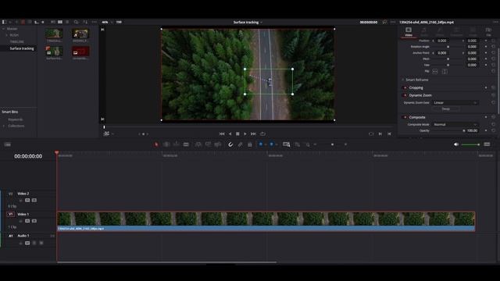Viewport: 500px width, 281px height.
Task: Select the Selection Mode arrow tool
Action: tap(156, 144)
